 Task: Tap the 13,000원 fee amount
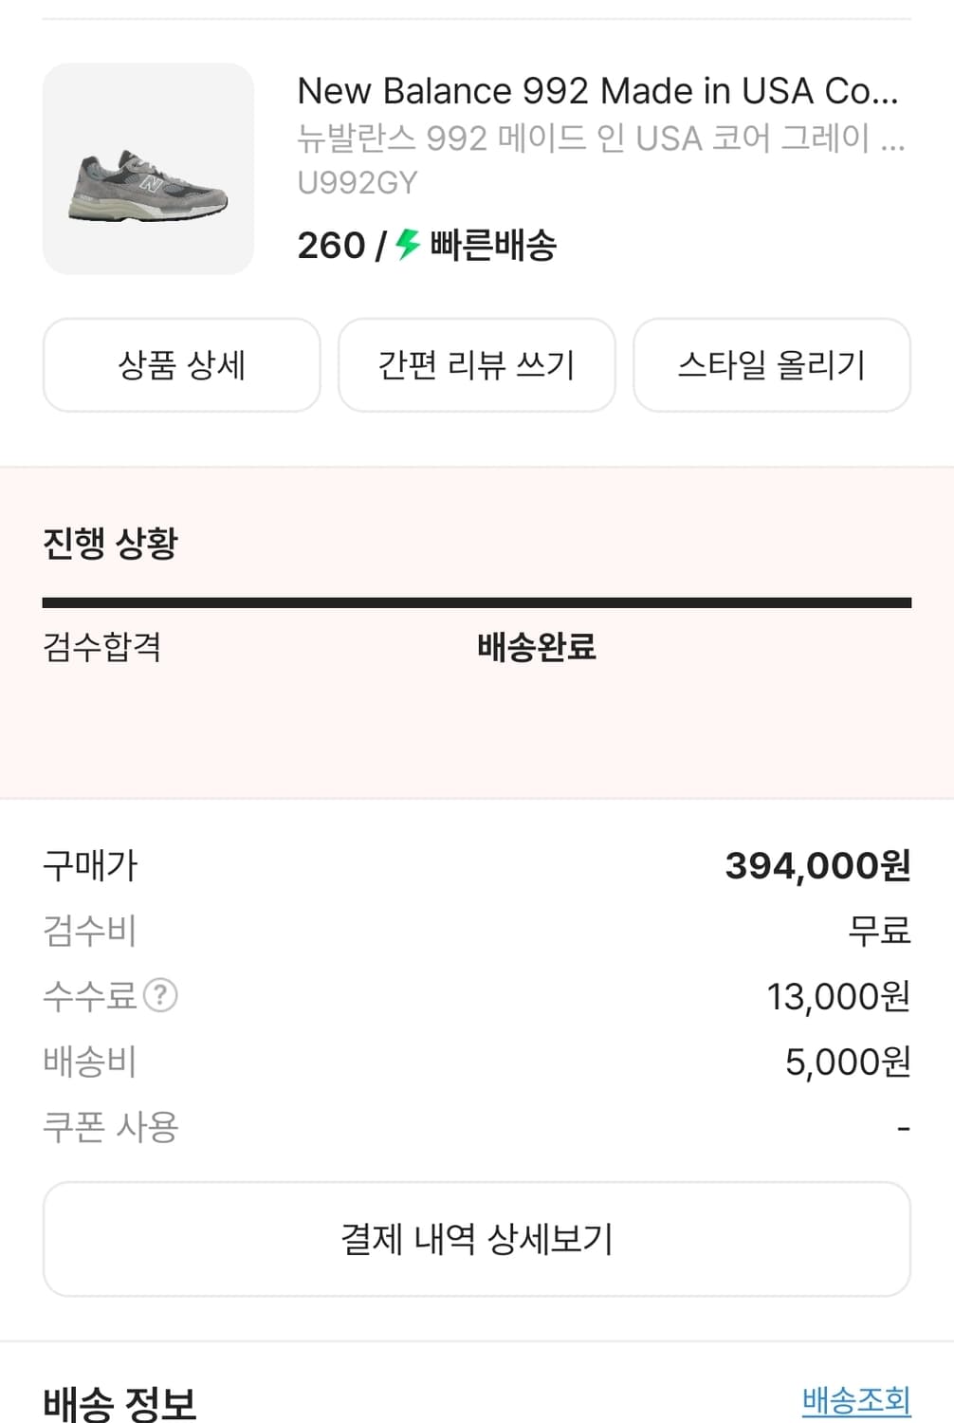pyautogui.click(x=838, y=996)
